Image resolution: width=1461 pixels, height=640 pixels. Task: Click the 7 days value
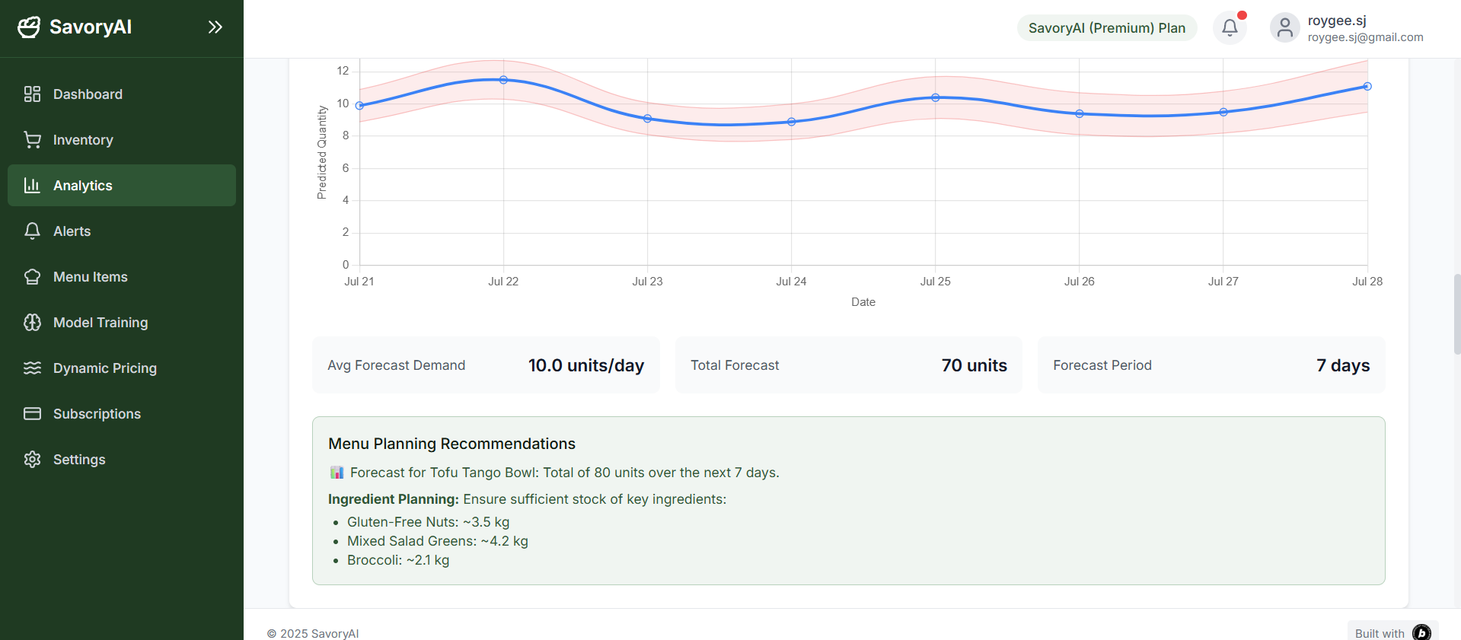point(1343,365)
